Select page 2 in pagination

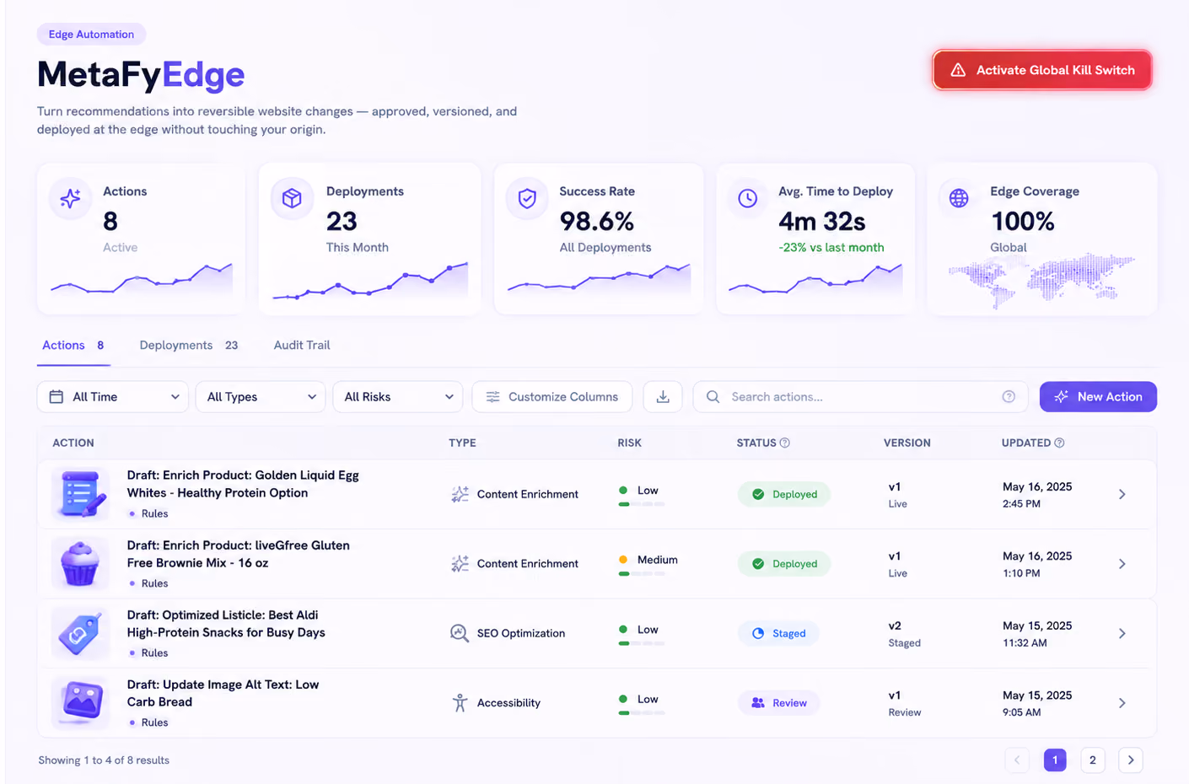coord(1093,760)
